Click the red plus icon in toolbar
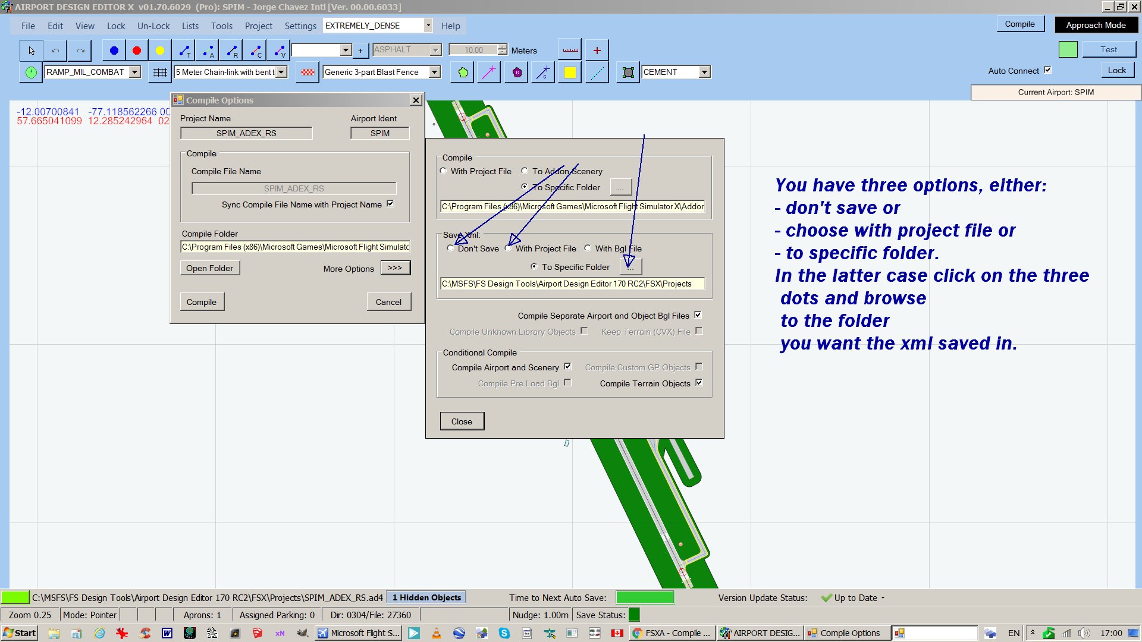 tap(597, 51)
